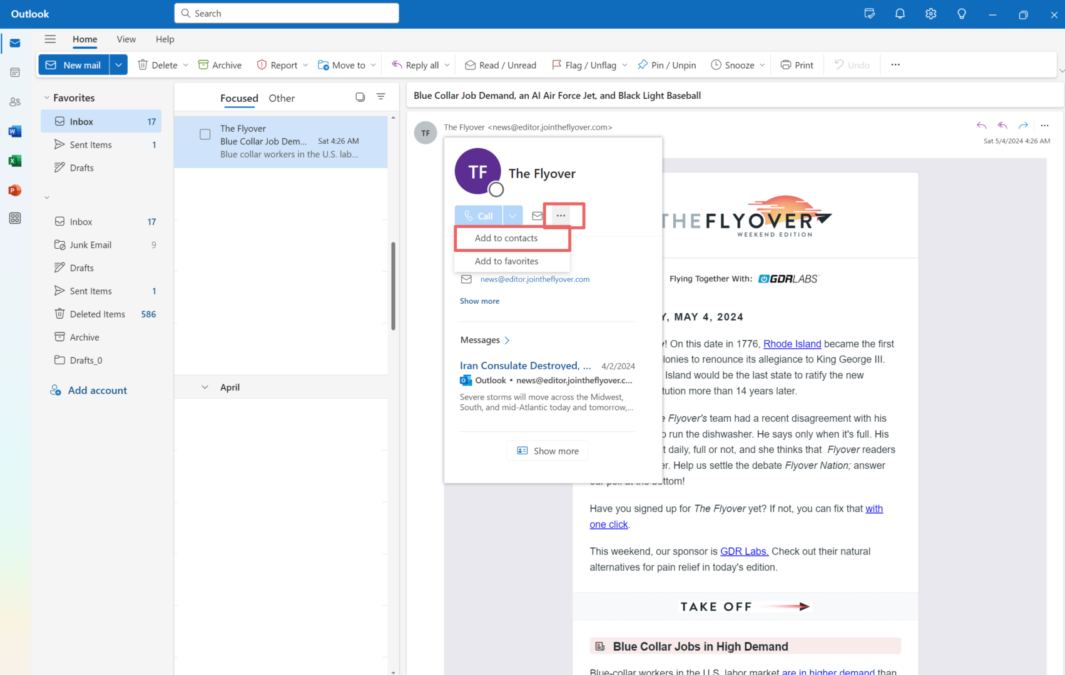This screenshot has height=675, width=1065.
Task: Click Add account in the folder pane
Action: click(x=89, y=391)
